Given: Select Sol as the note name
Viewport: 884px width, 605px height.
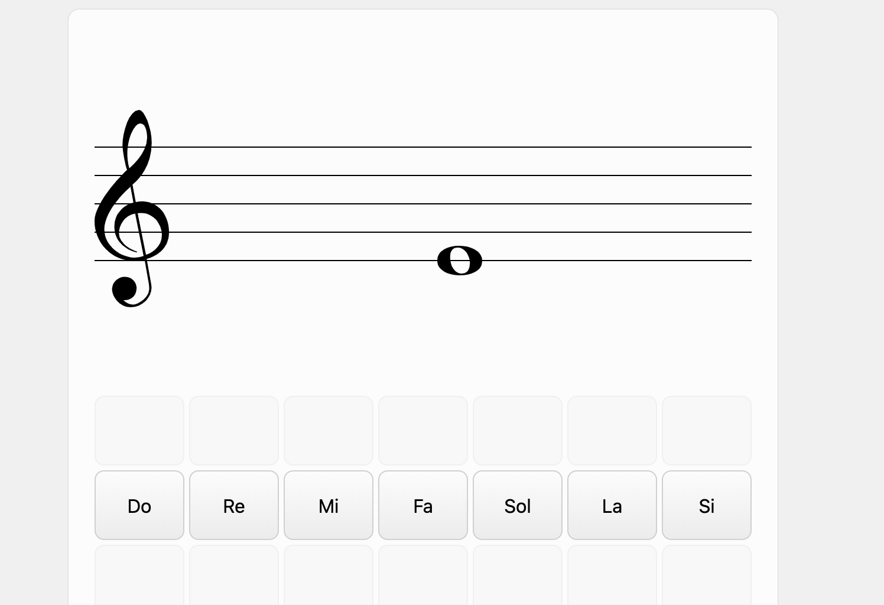Looking at the screenshot, I should (x=518, y=505).
